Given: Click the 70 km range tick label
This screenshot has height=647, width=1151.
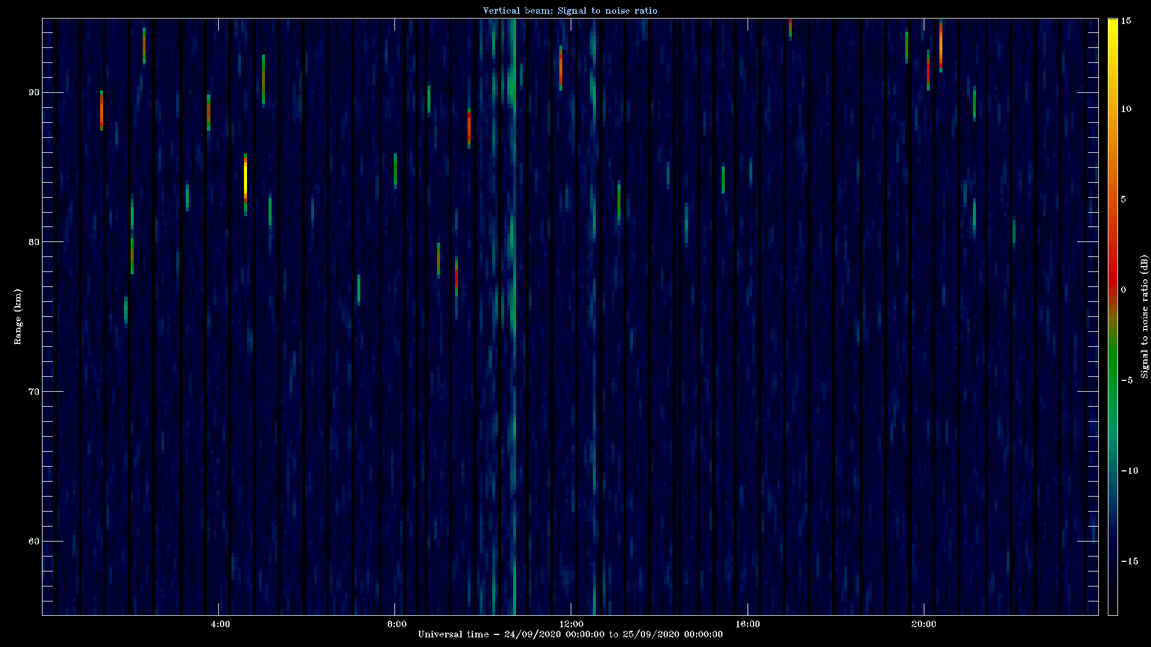Looking at the screenshot, I should pyautogui.click(x=34, y=392).
